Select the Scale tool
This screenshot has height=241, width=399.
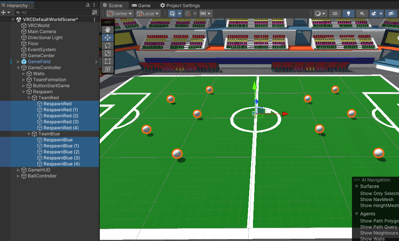[x=108, y=53]
